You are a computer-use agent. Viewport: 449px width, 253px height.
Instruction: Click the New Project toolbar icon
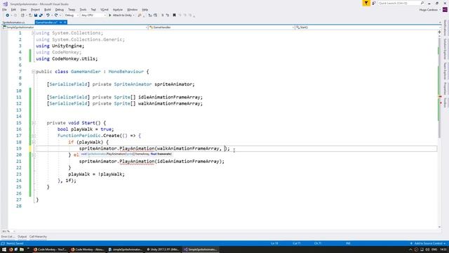(22, 15)
